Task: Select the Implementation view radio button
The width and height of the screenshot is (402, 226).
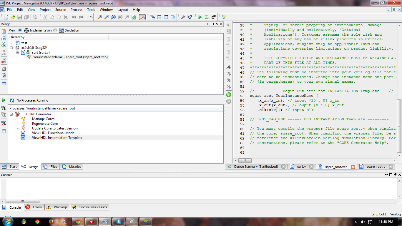Action: (x=20, y=30)
